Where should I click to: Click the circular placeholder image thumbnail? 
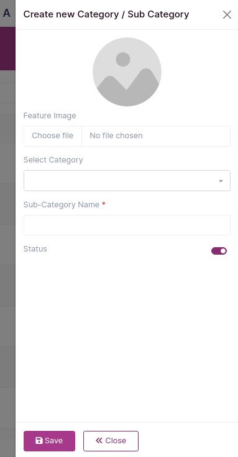(x=127, y=72)
